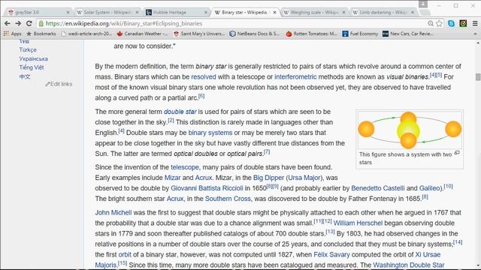Open the wedi-article-arch bookmark
This screenshot has height=270, width=481.
[x=87, y=34]
